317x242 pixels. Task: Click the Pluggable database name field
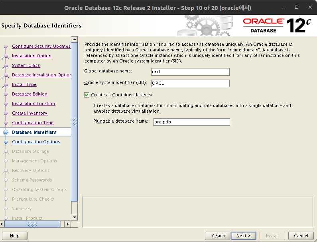pyautogui.click(x=192, y=122)
